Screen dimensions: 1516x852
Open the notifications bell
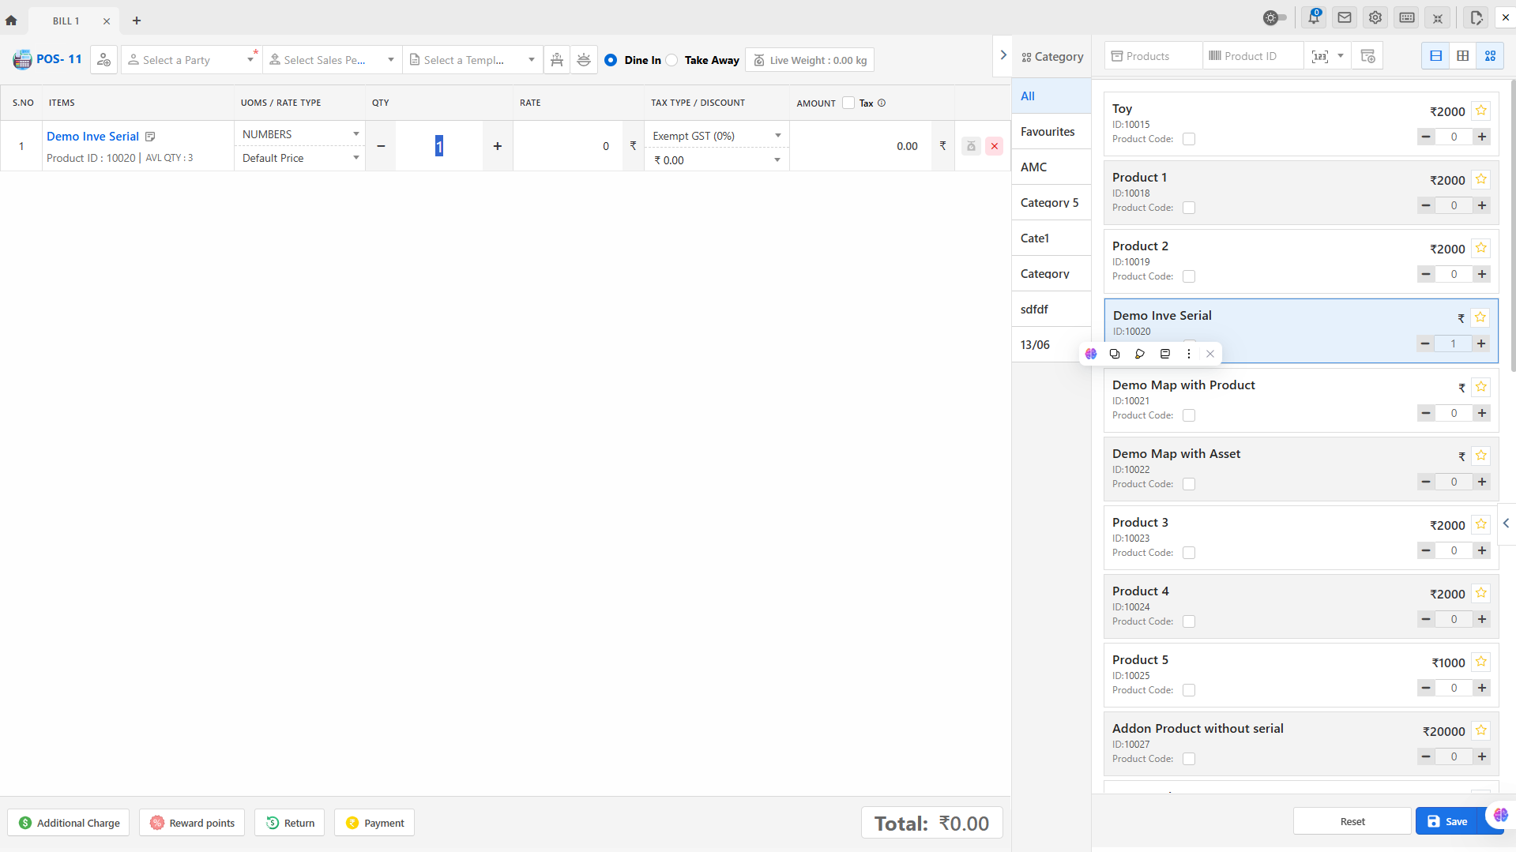coord(1313,17)
